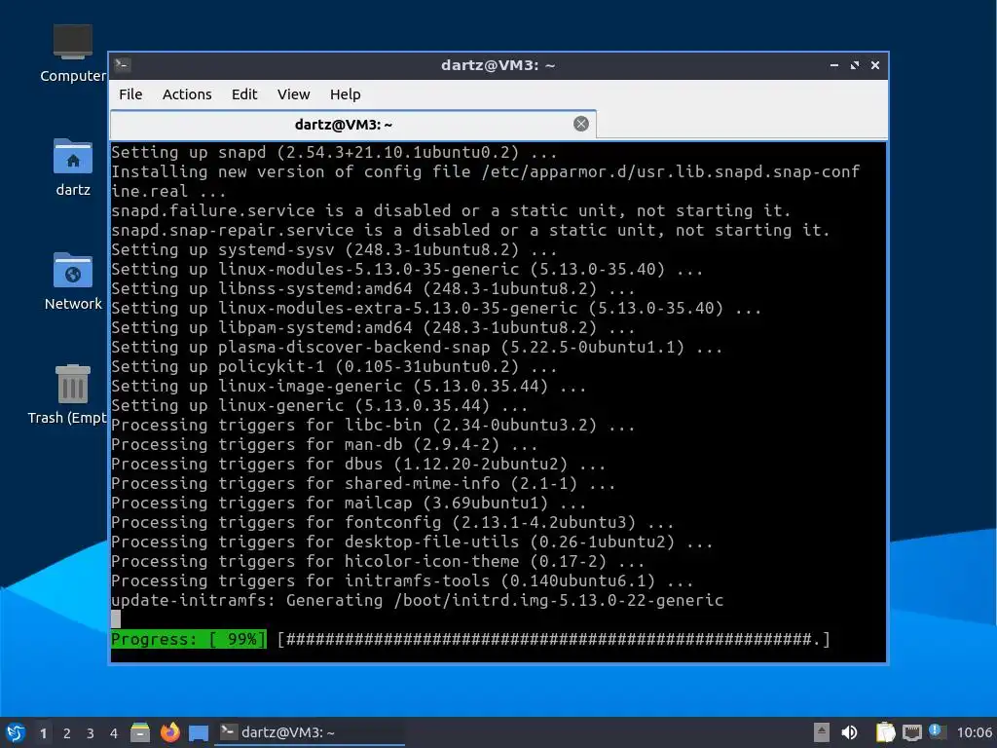The height and width of the screenshot is (748, 997).
Task: Click the line 'Processing triggers for mailcap'
Action: point(349,503)
